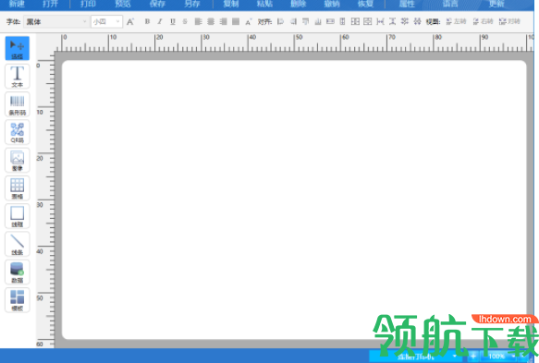Select the 文本 text tool

(18, 77)
